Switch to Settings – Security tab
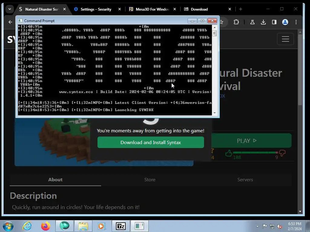Viewport: 310px width, 232px height. (96, 9)
